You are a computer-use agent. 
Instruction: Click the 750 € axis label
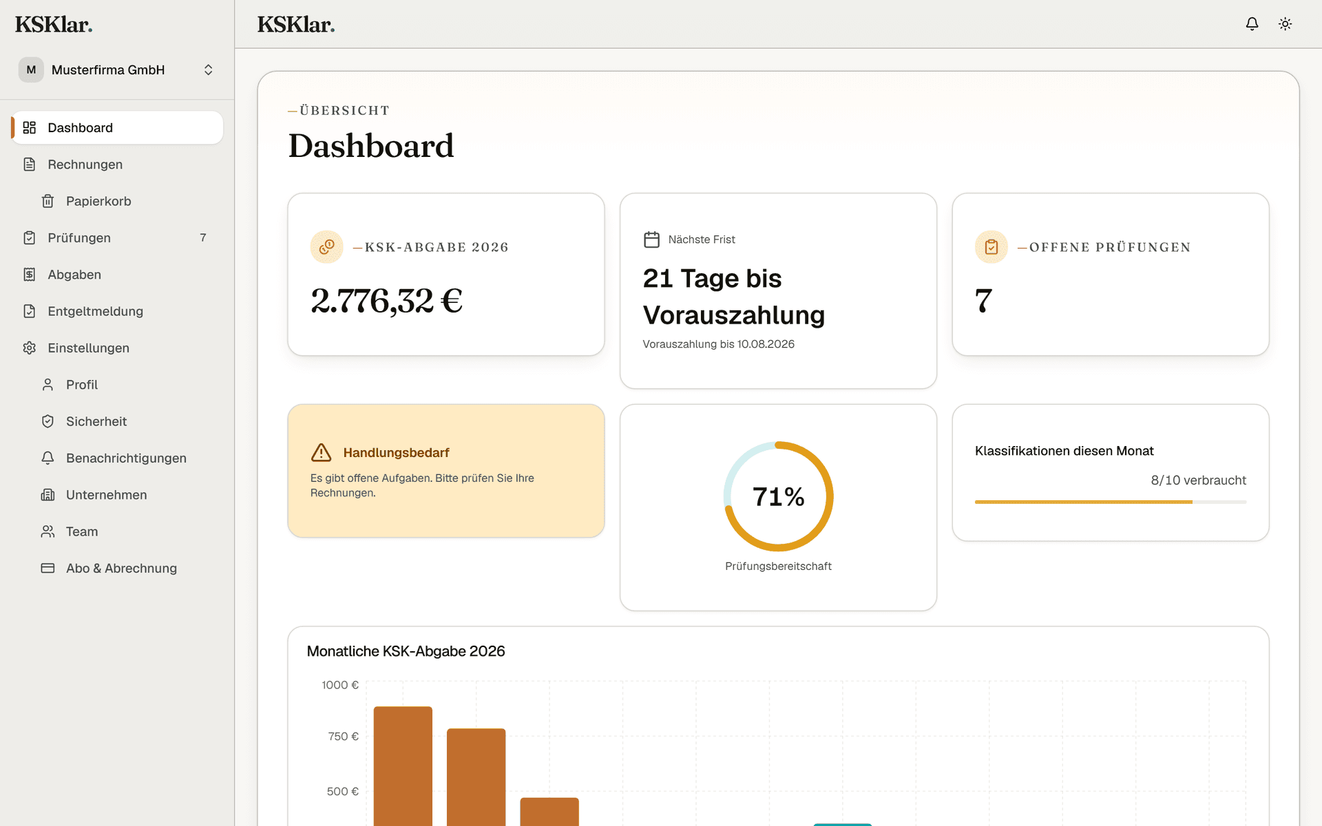343,737
